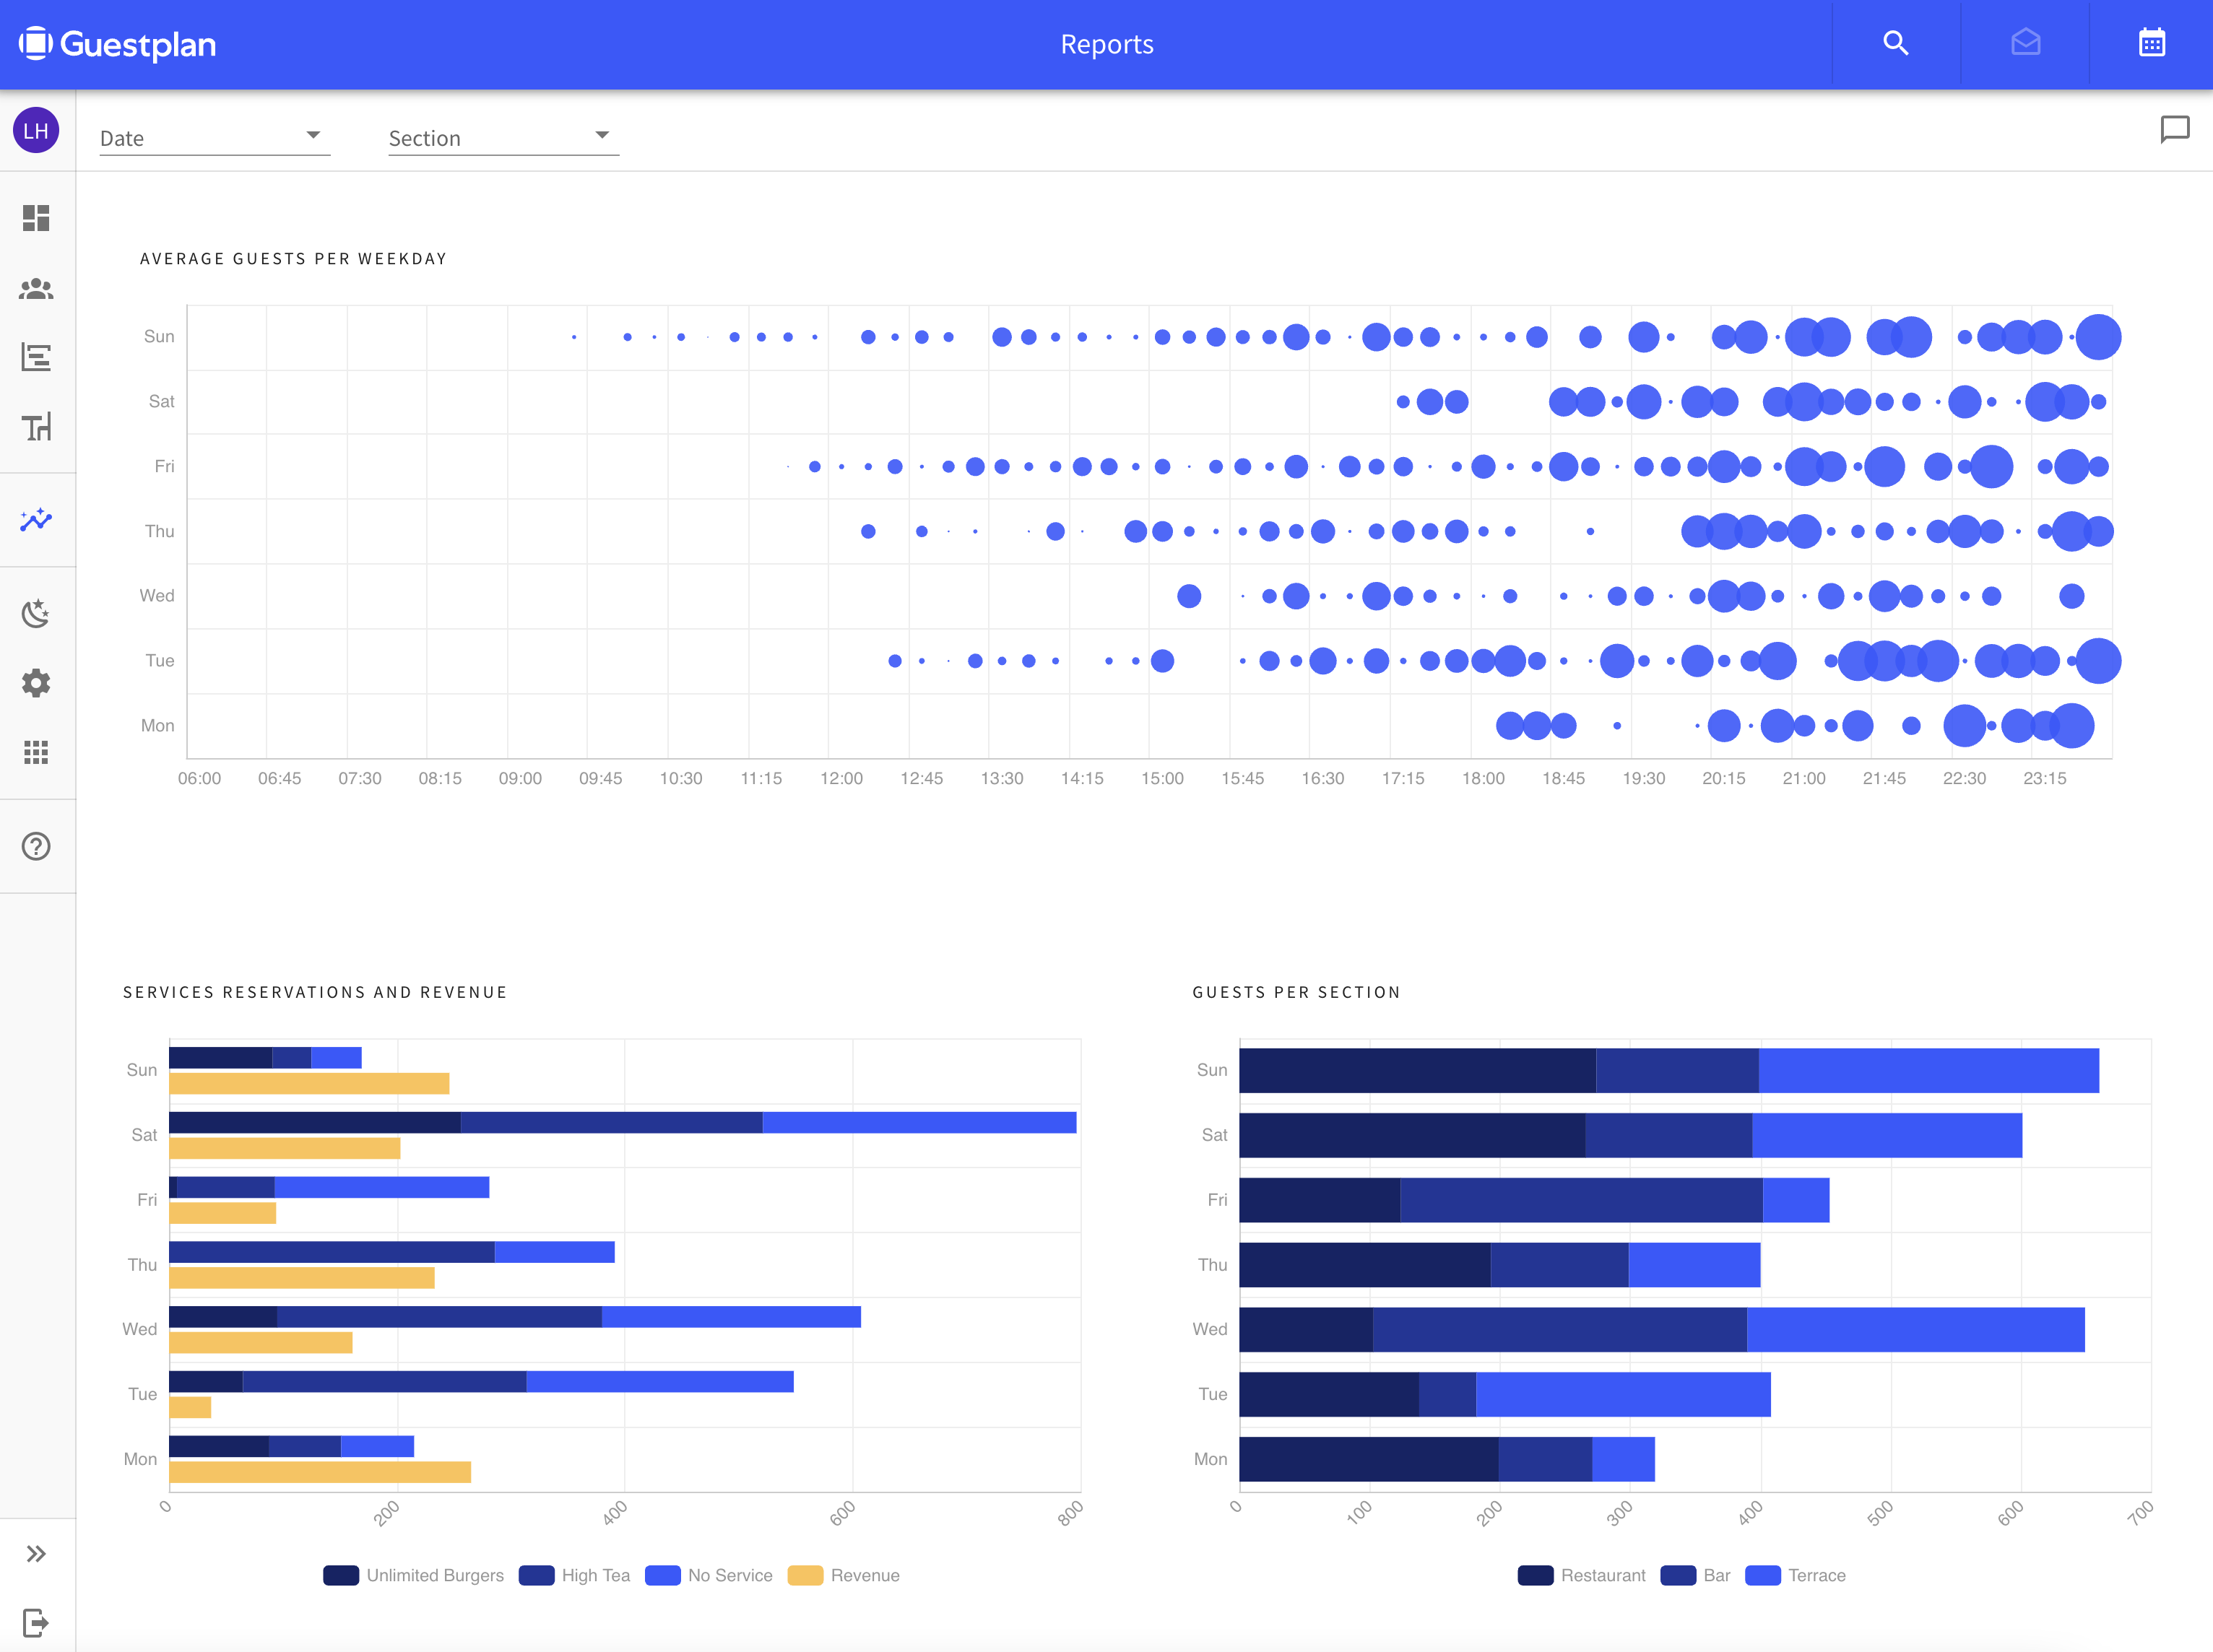The width and height of the screenshot is (2213, 1652).
Task: Open the table layout icon in sidebar
Action: tap(36, 428)
